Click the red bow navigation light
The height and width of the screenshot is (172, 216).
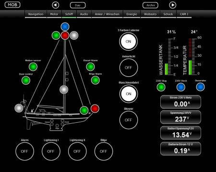point(95,108)
